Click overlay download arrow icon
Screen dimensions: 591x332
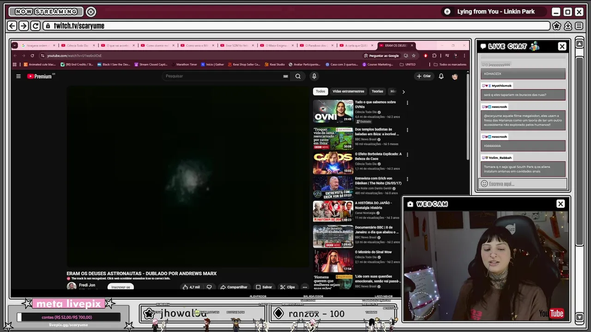pyautogui.click(x=568, y=26)
